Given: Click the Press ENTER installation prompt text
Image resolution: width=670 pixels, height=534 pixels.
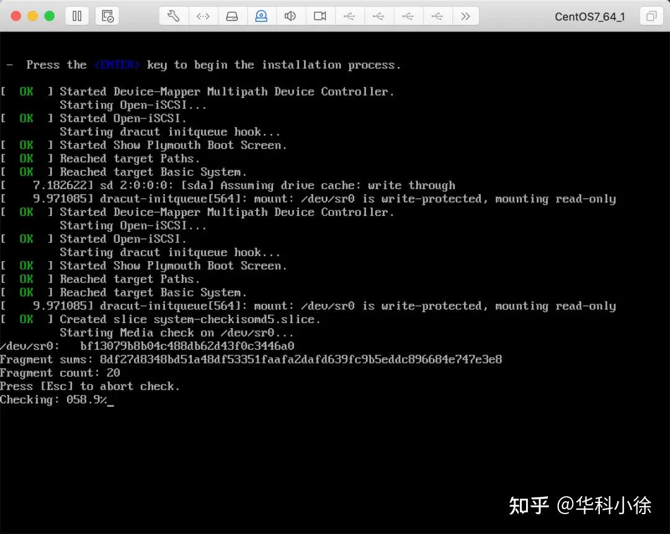Looking at the screenshot, I should 205,65.
